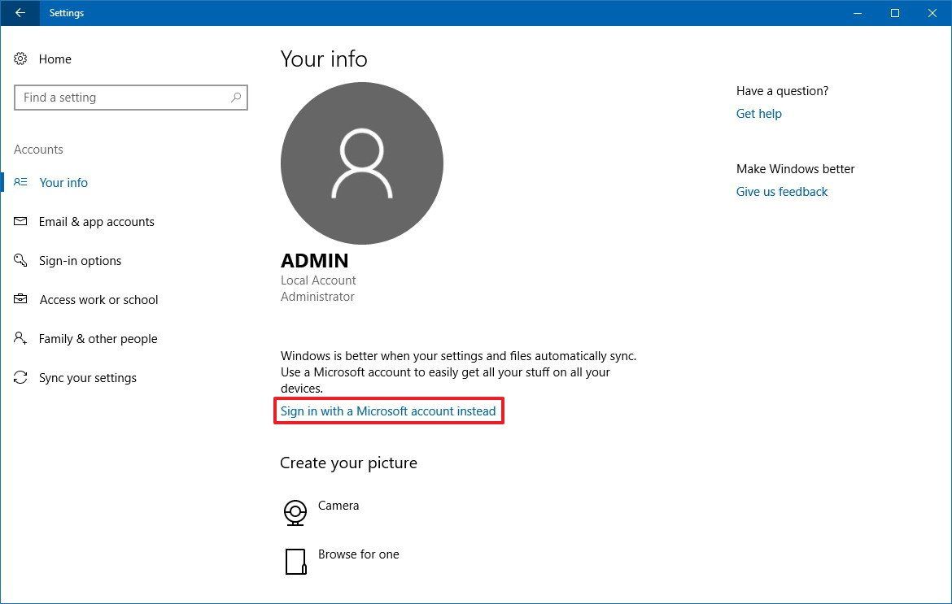Click the ADMIN account avatar picture
The image size is (952, 604).
click(x=361, y=163)
